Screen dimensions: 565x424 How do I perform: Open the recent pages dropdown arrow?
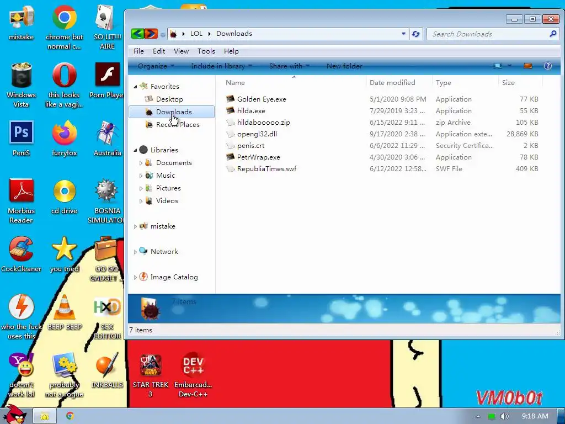click(163, 34)
